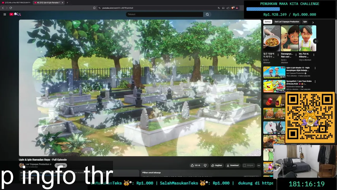Click the Download button under the video
The height and width of the screenshot is (190, 337).
coord(232,165)
